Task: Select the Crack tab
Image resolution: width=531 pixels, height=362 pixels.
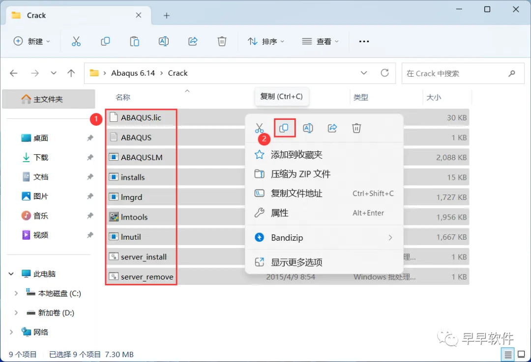Action: [79, 16]
